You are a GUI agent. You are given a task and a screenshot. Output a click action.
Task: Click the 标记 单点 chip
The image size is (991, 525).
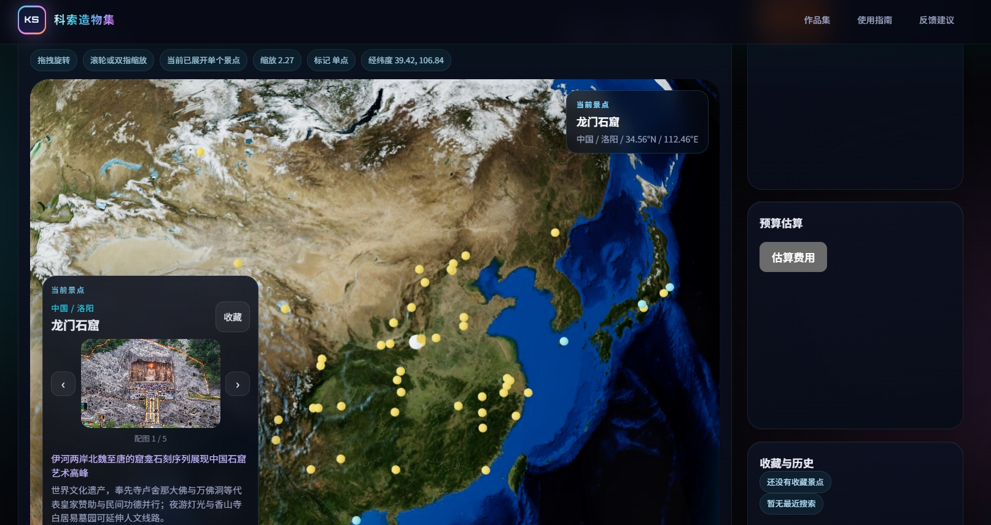(x=331, y=60)
